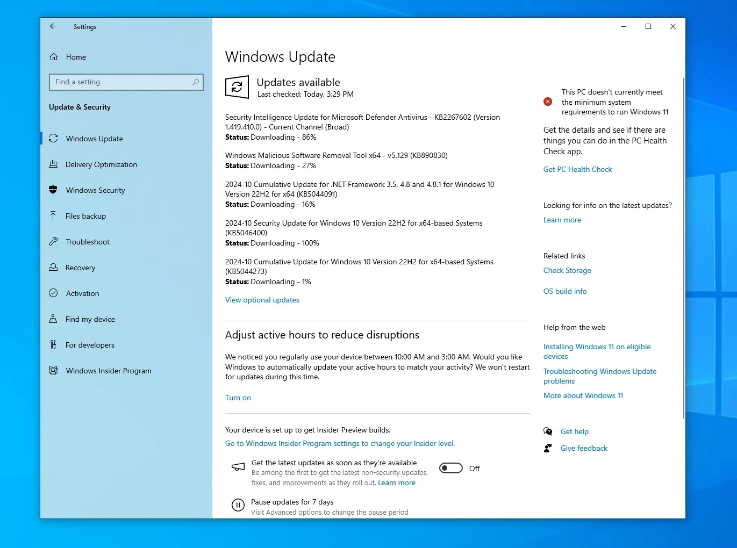This screenshot has width=737, height=548.
Task: Click OS build info link
Action: point(565,291)
